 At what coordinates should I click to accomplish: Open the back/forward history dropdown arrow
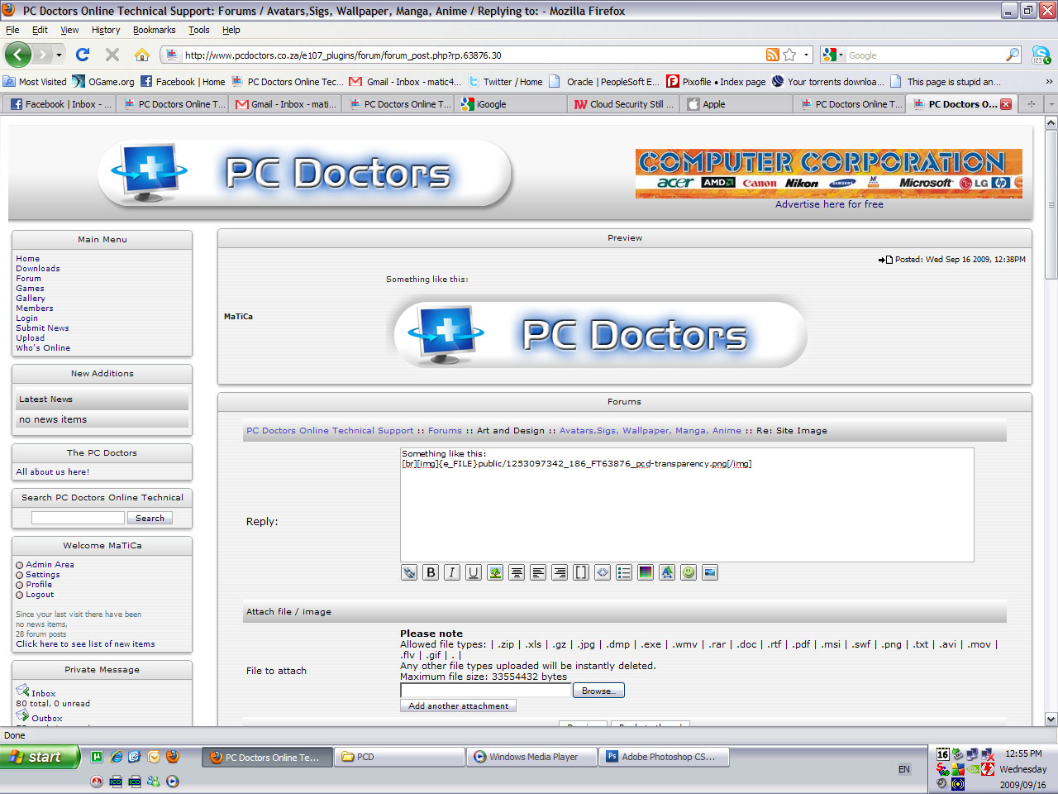coord(59,55)
